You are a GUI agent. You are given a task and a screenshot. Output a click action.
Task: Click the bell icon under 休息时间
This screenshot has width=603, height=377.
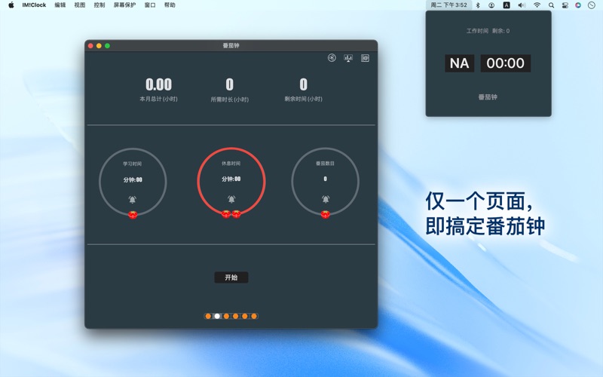(x=231, y=199)
